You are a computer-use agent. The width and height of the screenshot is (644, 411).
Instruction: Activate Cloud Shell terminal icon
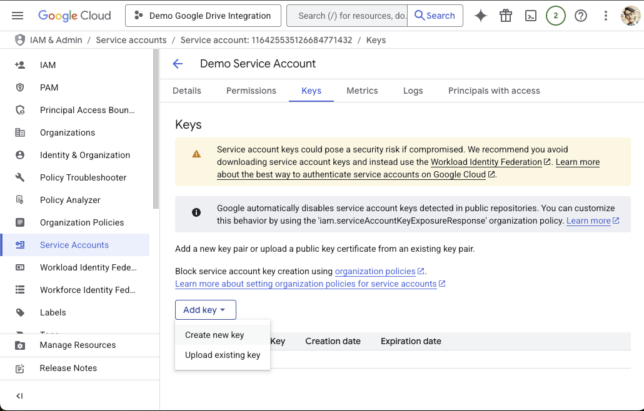click(531, 16)
